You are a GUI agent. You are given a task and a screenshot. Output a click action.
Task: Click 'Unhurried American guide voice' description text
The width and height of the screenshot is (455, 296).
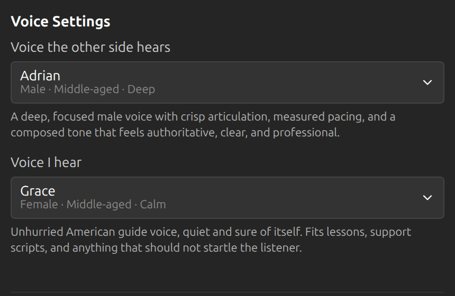tap(95, 232)
